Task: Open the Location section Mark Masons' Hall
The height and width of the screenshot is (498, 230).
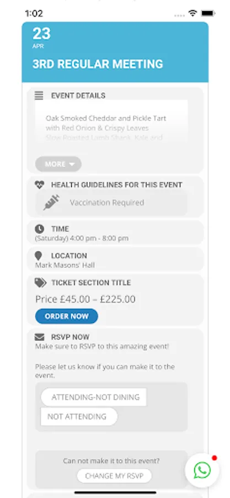Action: click(x=115, y=260)
